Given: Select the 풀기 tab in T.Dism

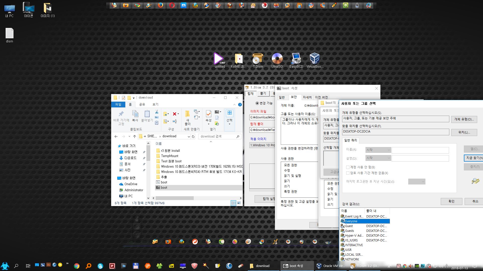Looking at the screenshot, I should point(263,94).
